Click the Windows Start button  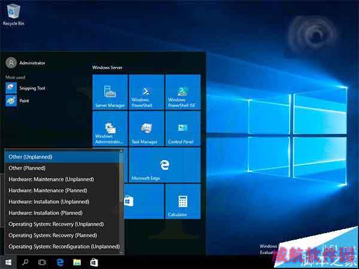click(x=8, y=262)
